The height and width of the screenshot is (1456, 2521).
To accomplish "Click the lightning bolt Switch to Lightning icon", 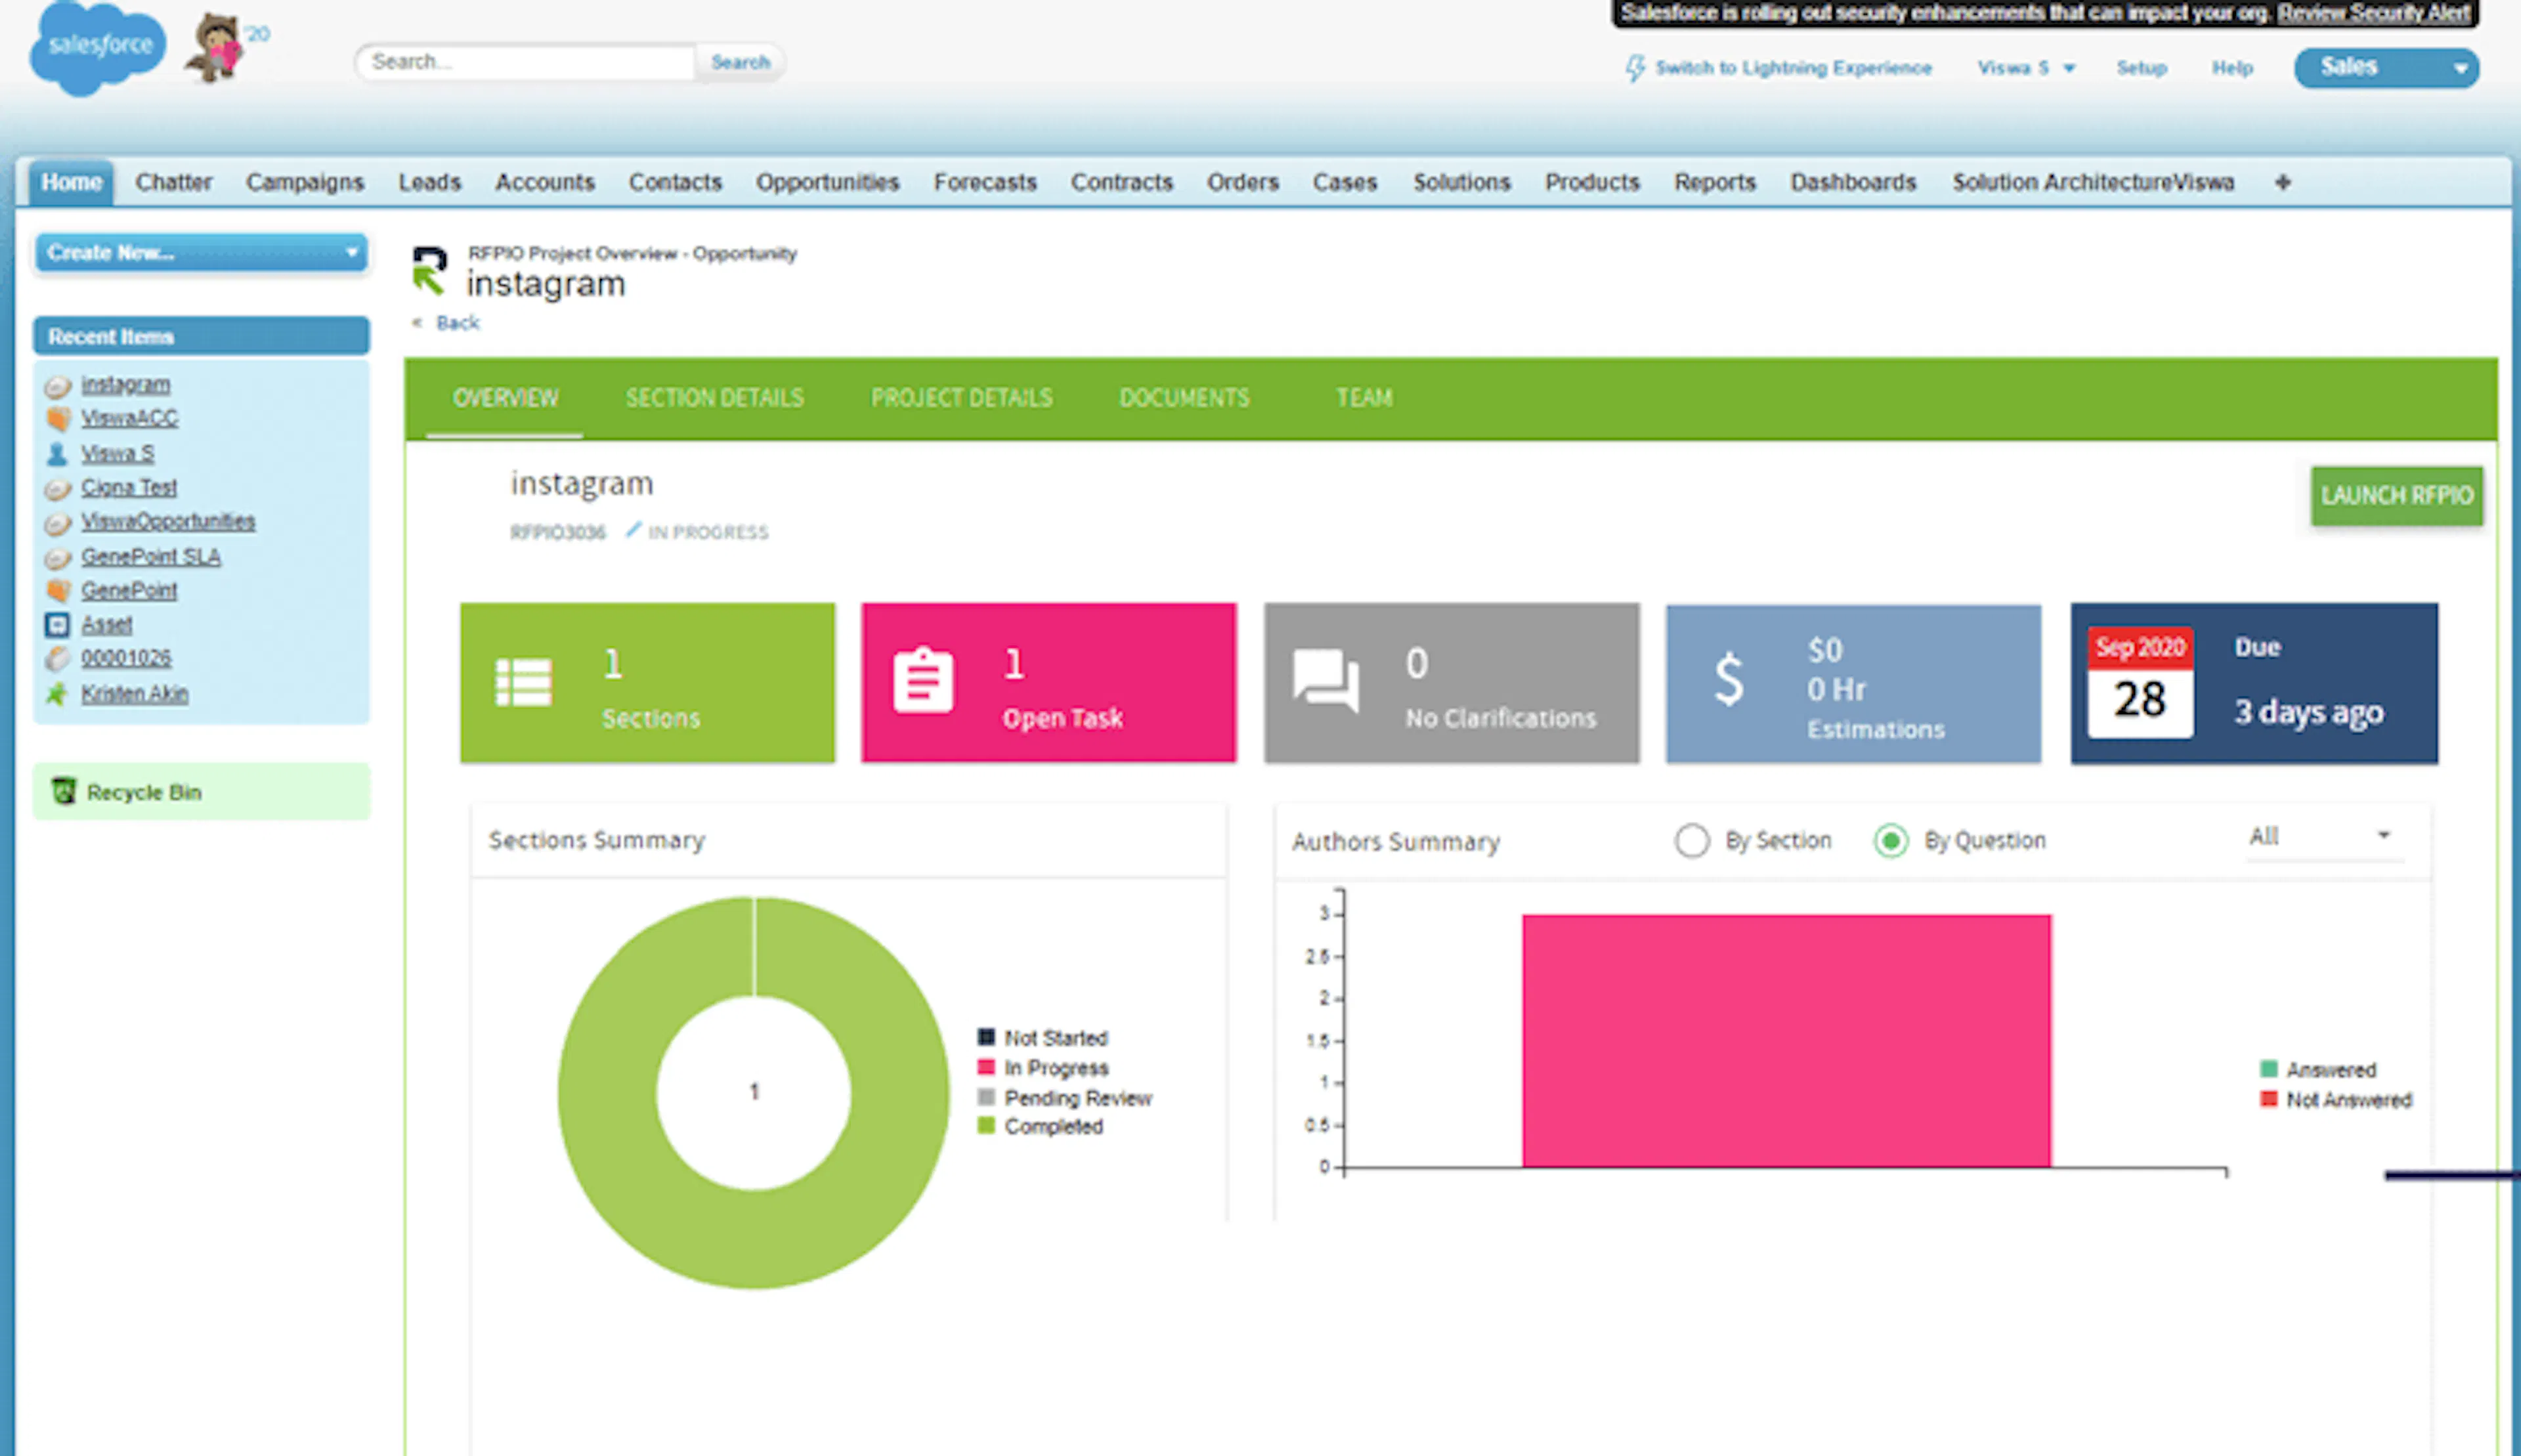I will pyautogui.click(x=1634, y=68).
